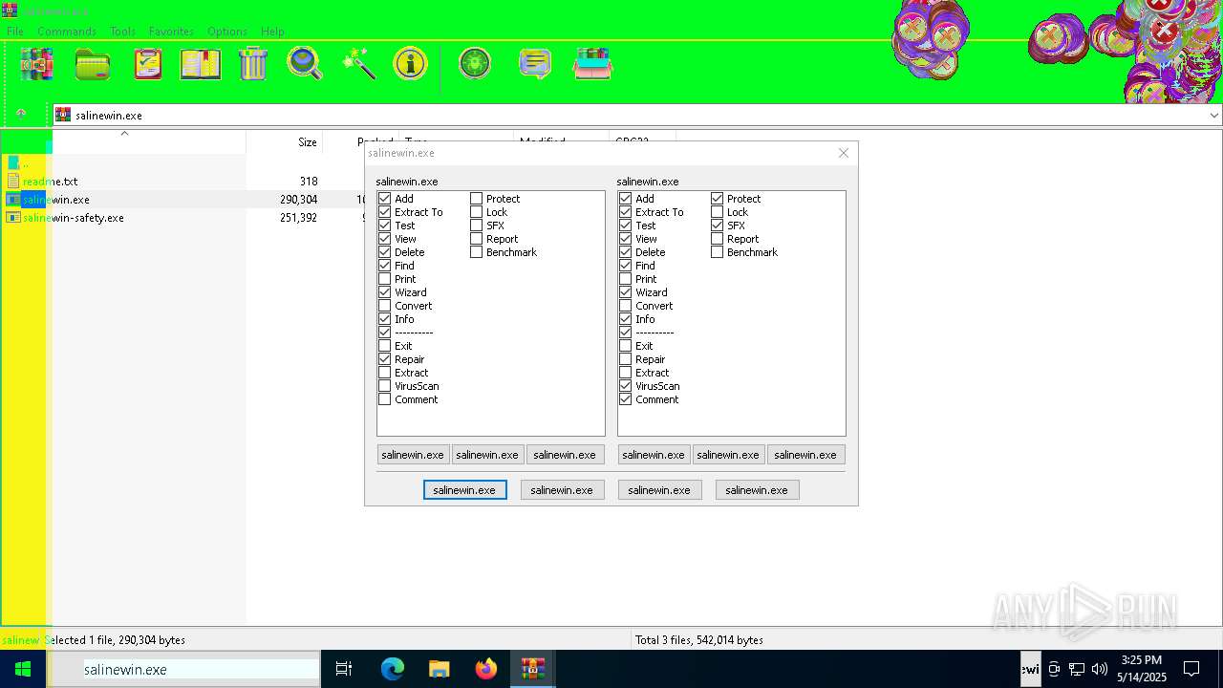This screenshot has height=688, width=1223.
Task: Click the VirusScan bug icon
Action: (475, 64)
